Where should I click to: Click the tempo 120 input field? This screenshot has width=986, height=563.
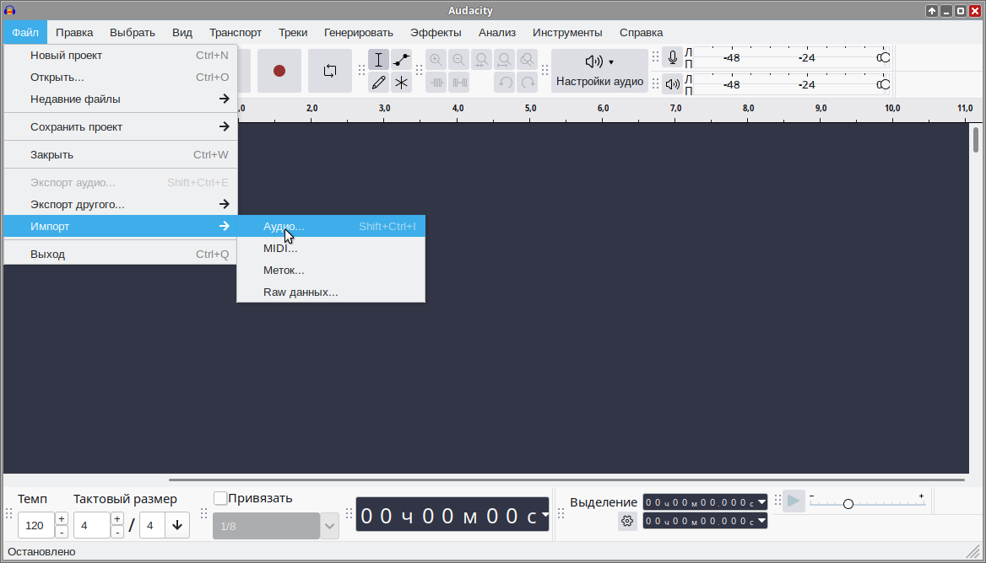[35, 525]
